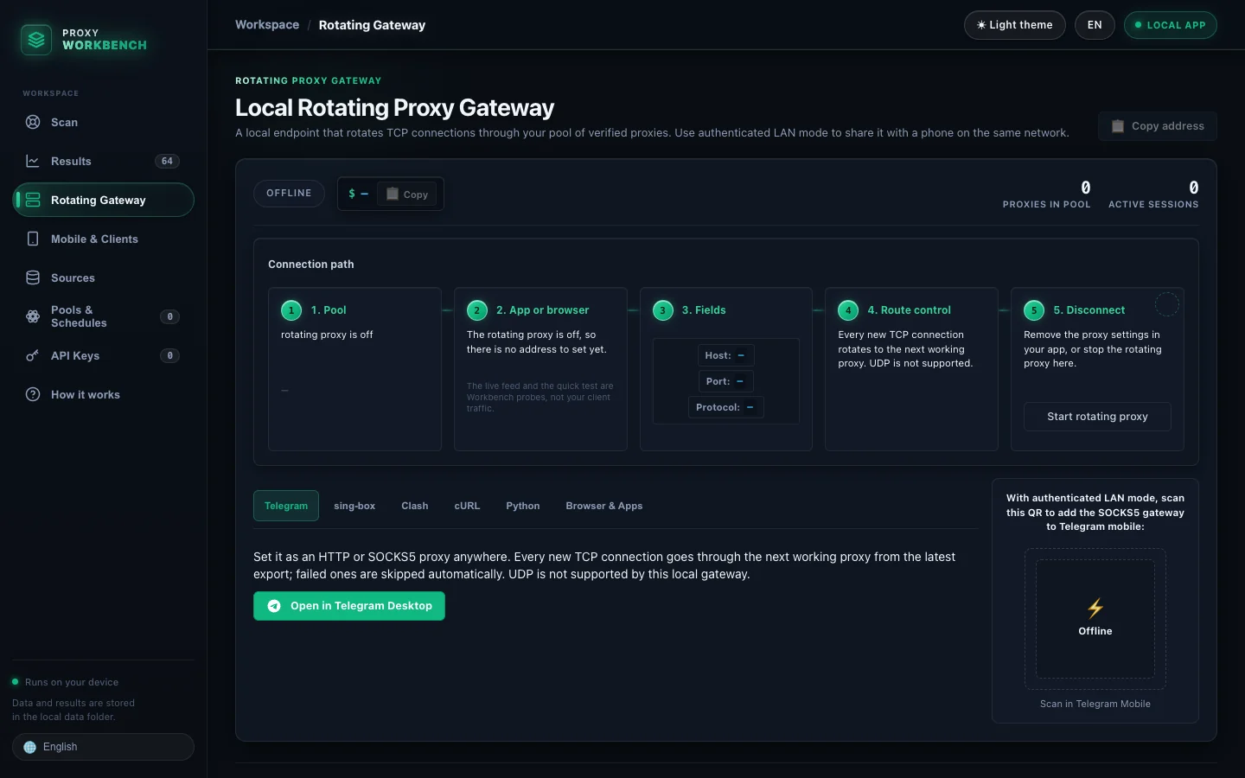Click the How it works question icon
Screen dimensions: 1245x778
(x=33, y=394)
